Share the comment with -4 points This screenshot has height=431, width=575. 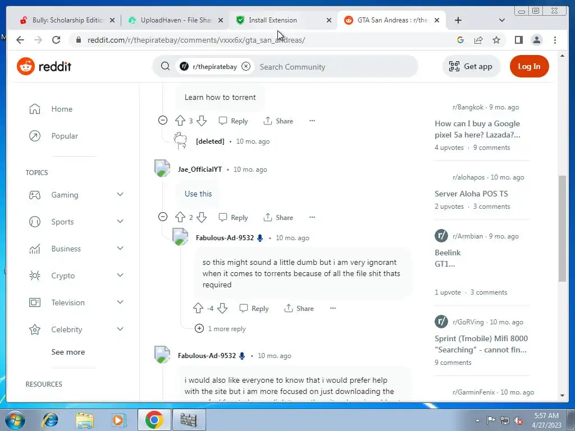point(299,309)
